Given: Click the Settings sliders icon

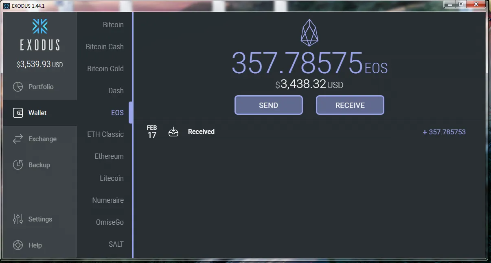Looking at the screenshot, I should [x=18, y=219].
